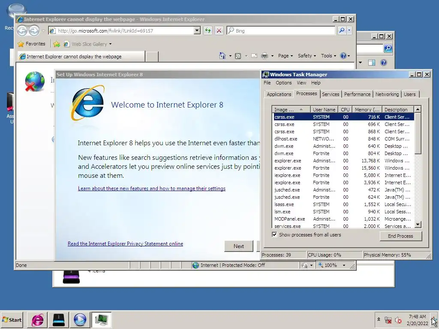Click the taskbar drive/Explorer icon
The image size is (439, 329).
click(58, 320)
